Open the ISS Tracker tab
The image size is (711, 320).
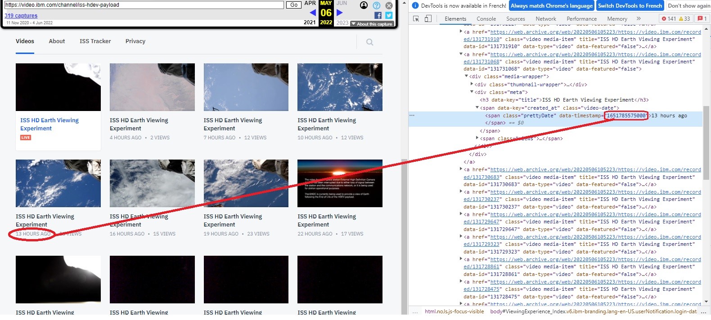(95, 41)
